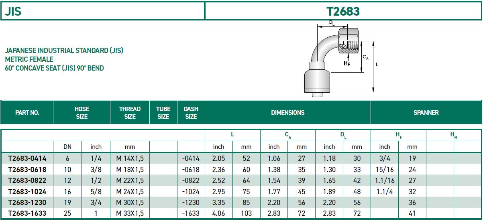
Task: Select the 'METRIC FEMALE' description line
Action: 29,59
